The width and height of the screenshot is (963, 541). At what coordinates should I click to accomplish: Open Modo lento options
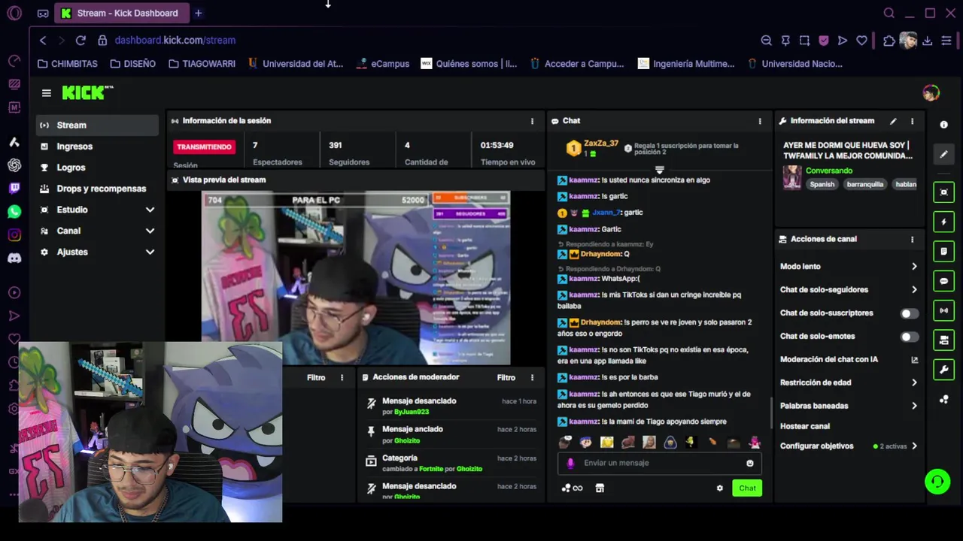849,267
